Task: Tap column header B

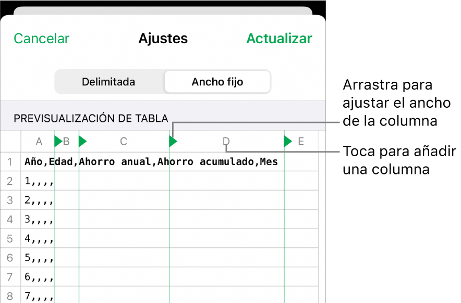Action: pos(66,142)
